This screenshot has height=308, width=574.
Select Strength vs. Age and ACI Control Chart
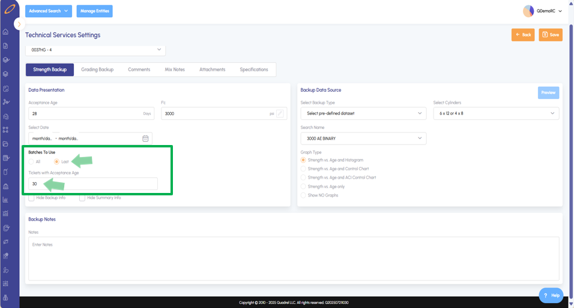[303, 177]
